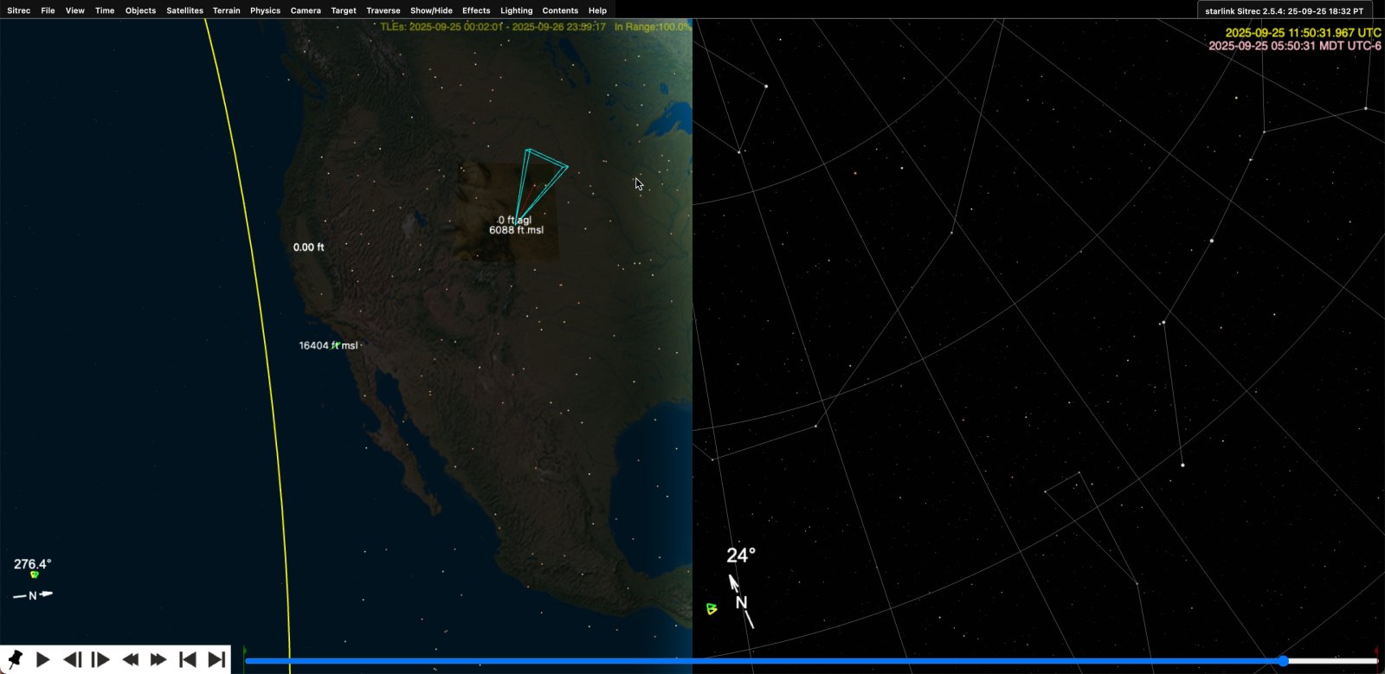The height and width of the screenshot is (674, 1385).
Task: Step back one frame
Action: (x=73, y=659)
